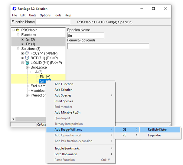The image size is (183, 165).
Task: Choose Add Function from context menu
Action: click(80, 84)
